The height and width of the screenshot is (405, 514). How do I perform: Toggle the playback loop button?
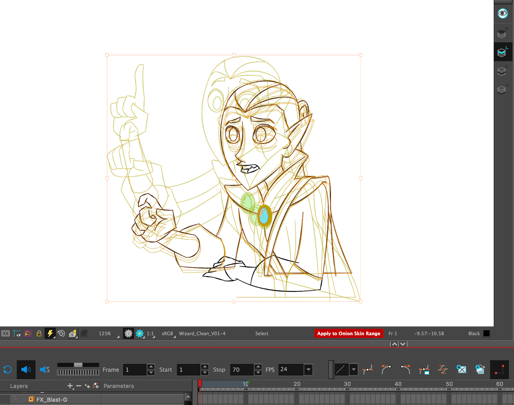tap(8, 370)
